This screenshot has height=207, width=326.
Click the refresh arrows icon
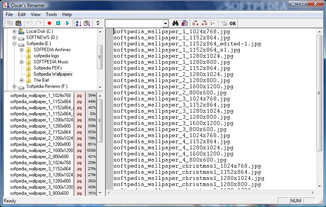tap(98, 23)
